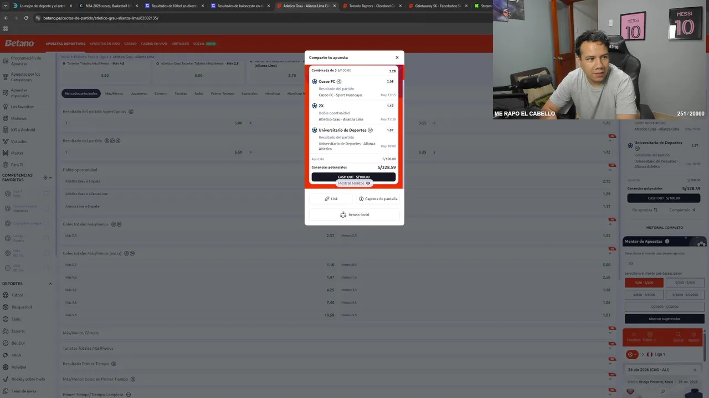The width and height of the screenshot is (709, 398).
Task: Collapse Competencias Favoritas section
Action: tap(50, 177)
